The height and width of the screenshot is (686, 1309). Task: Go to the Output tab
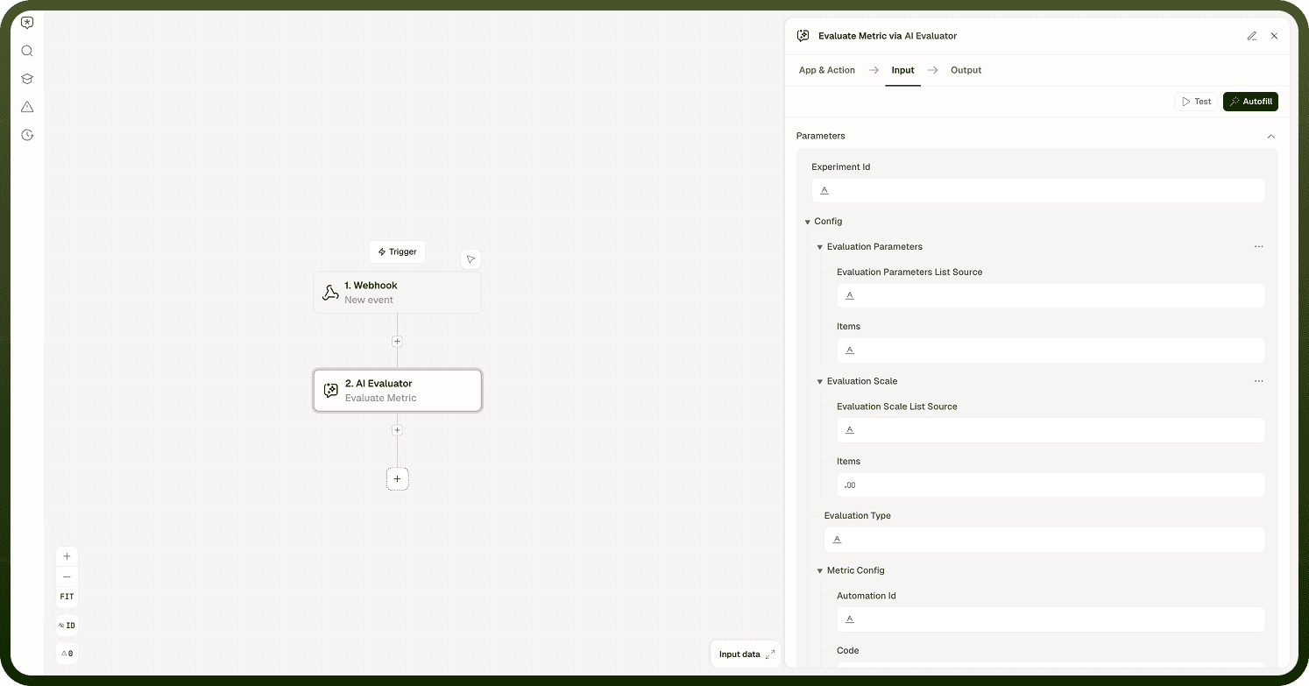click(966, 70)
